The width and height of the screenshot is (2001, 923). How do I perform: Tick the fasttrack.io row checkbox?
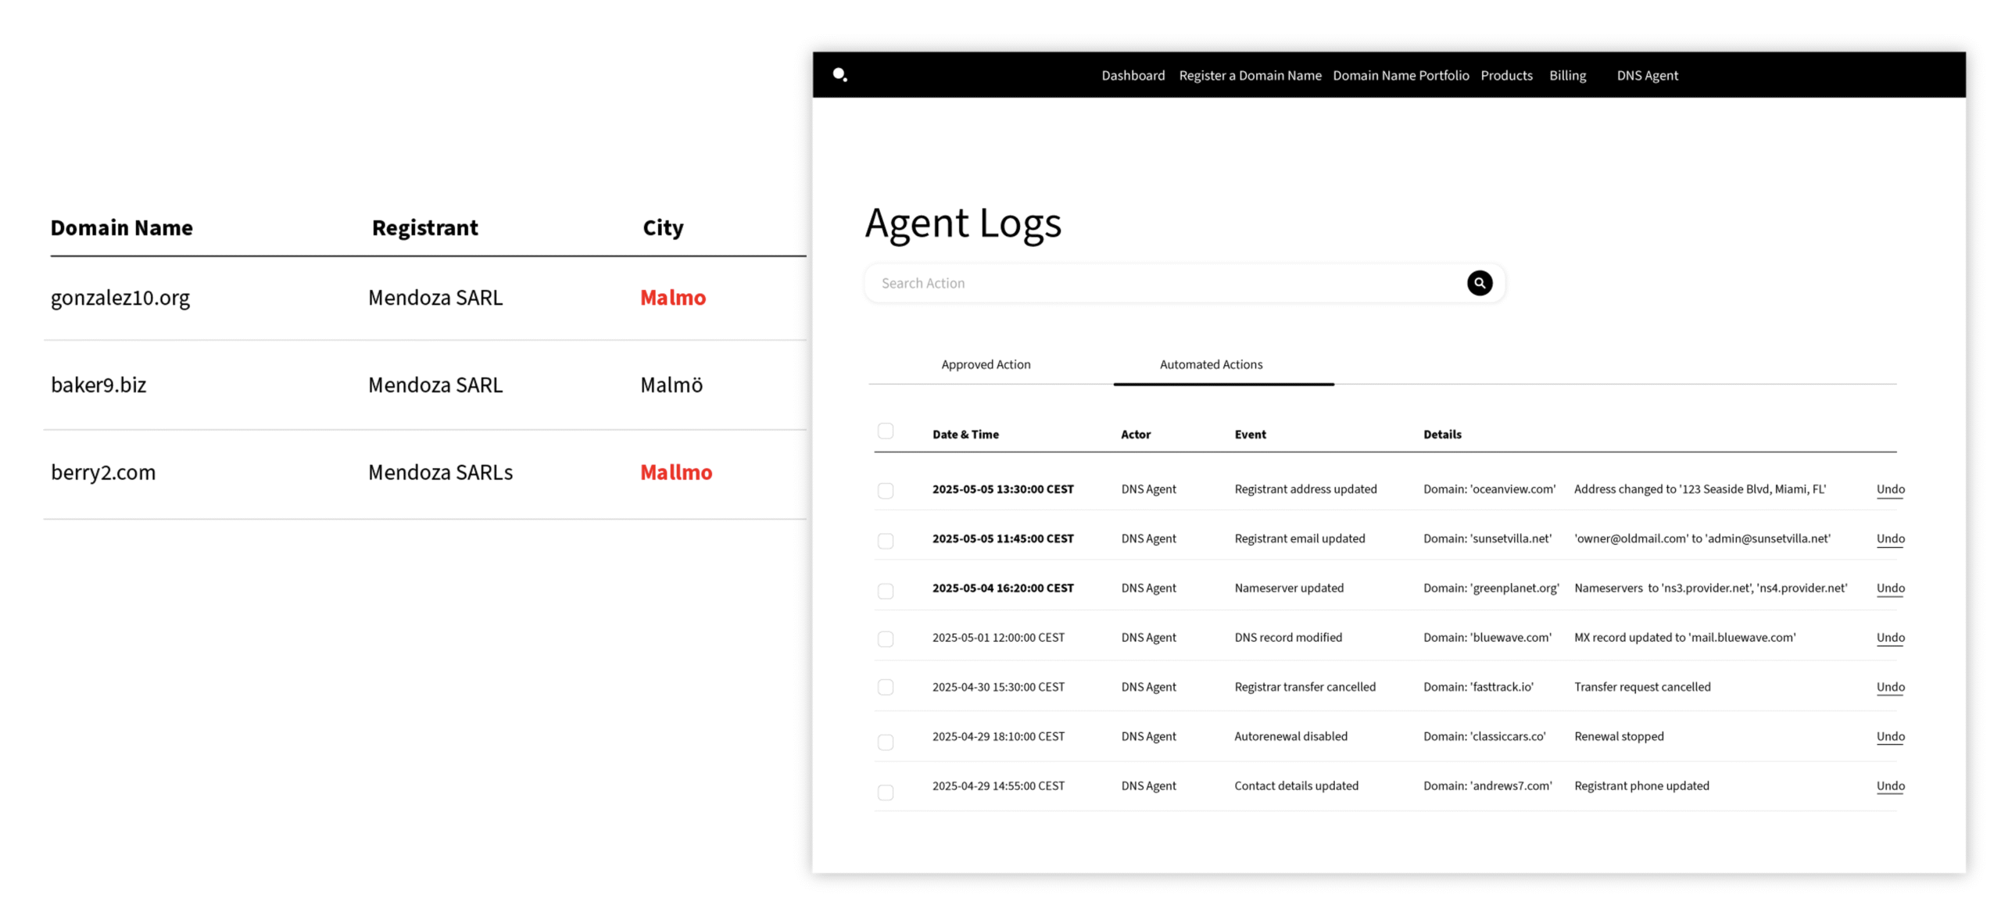[885, 687]
